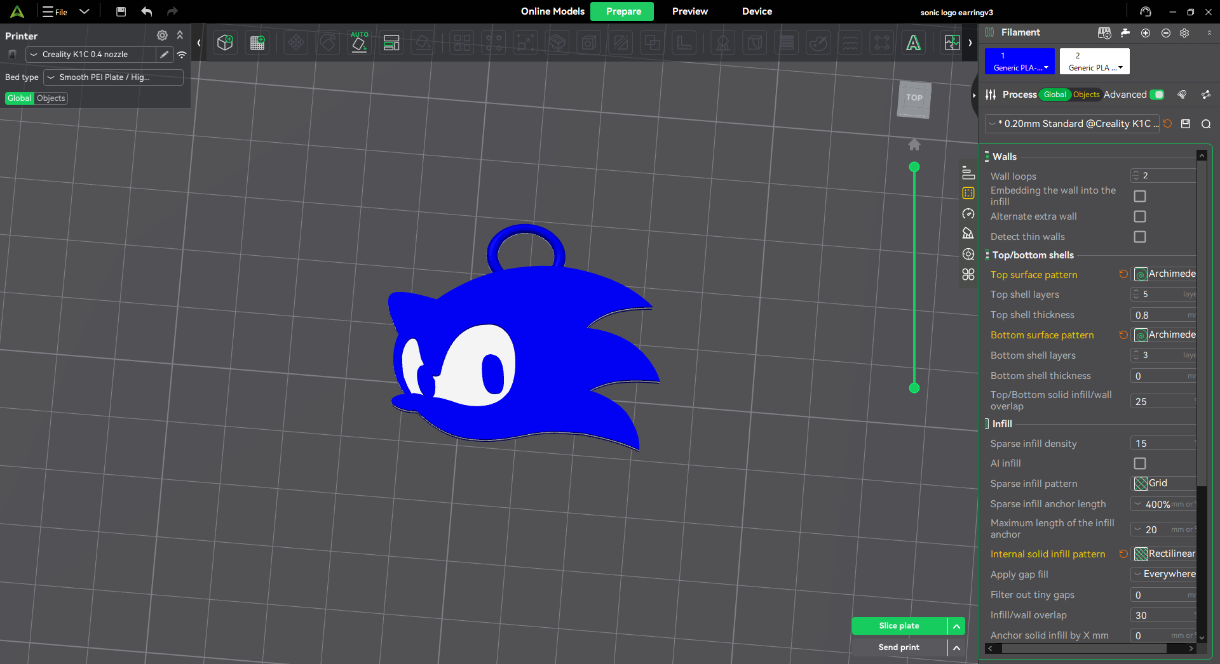Open printer settings gear icon
The height and width of the screenshot is (664, 1220).
click(x=162, y=36)
